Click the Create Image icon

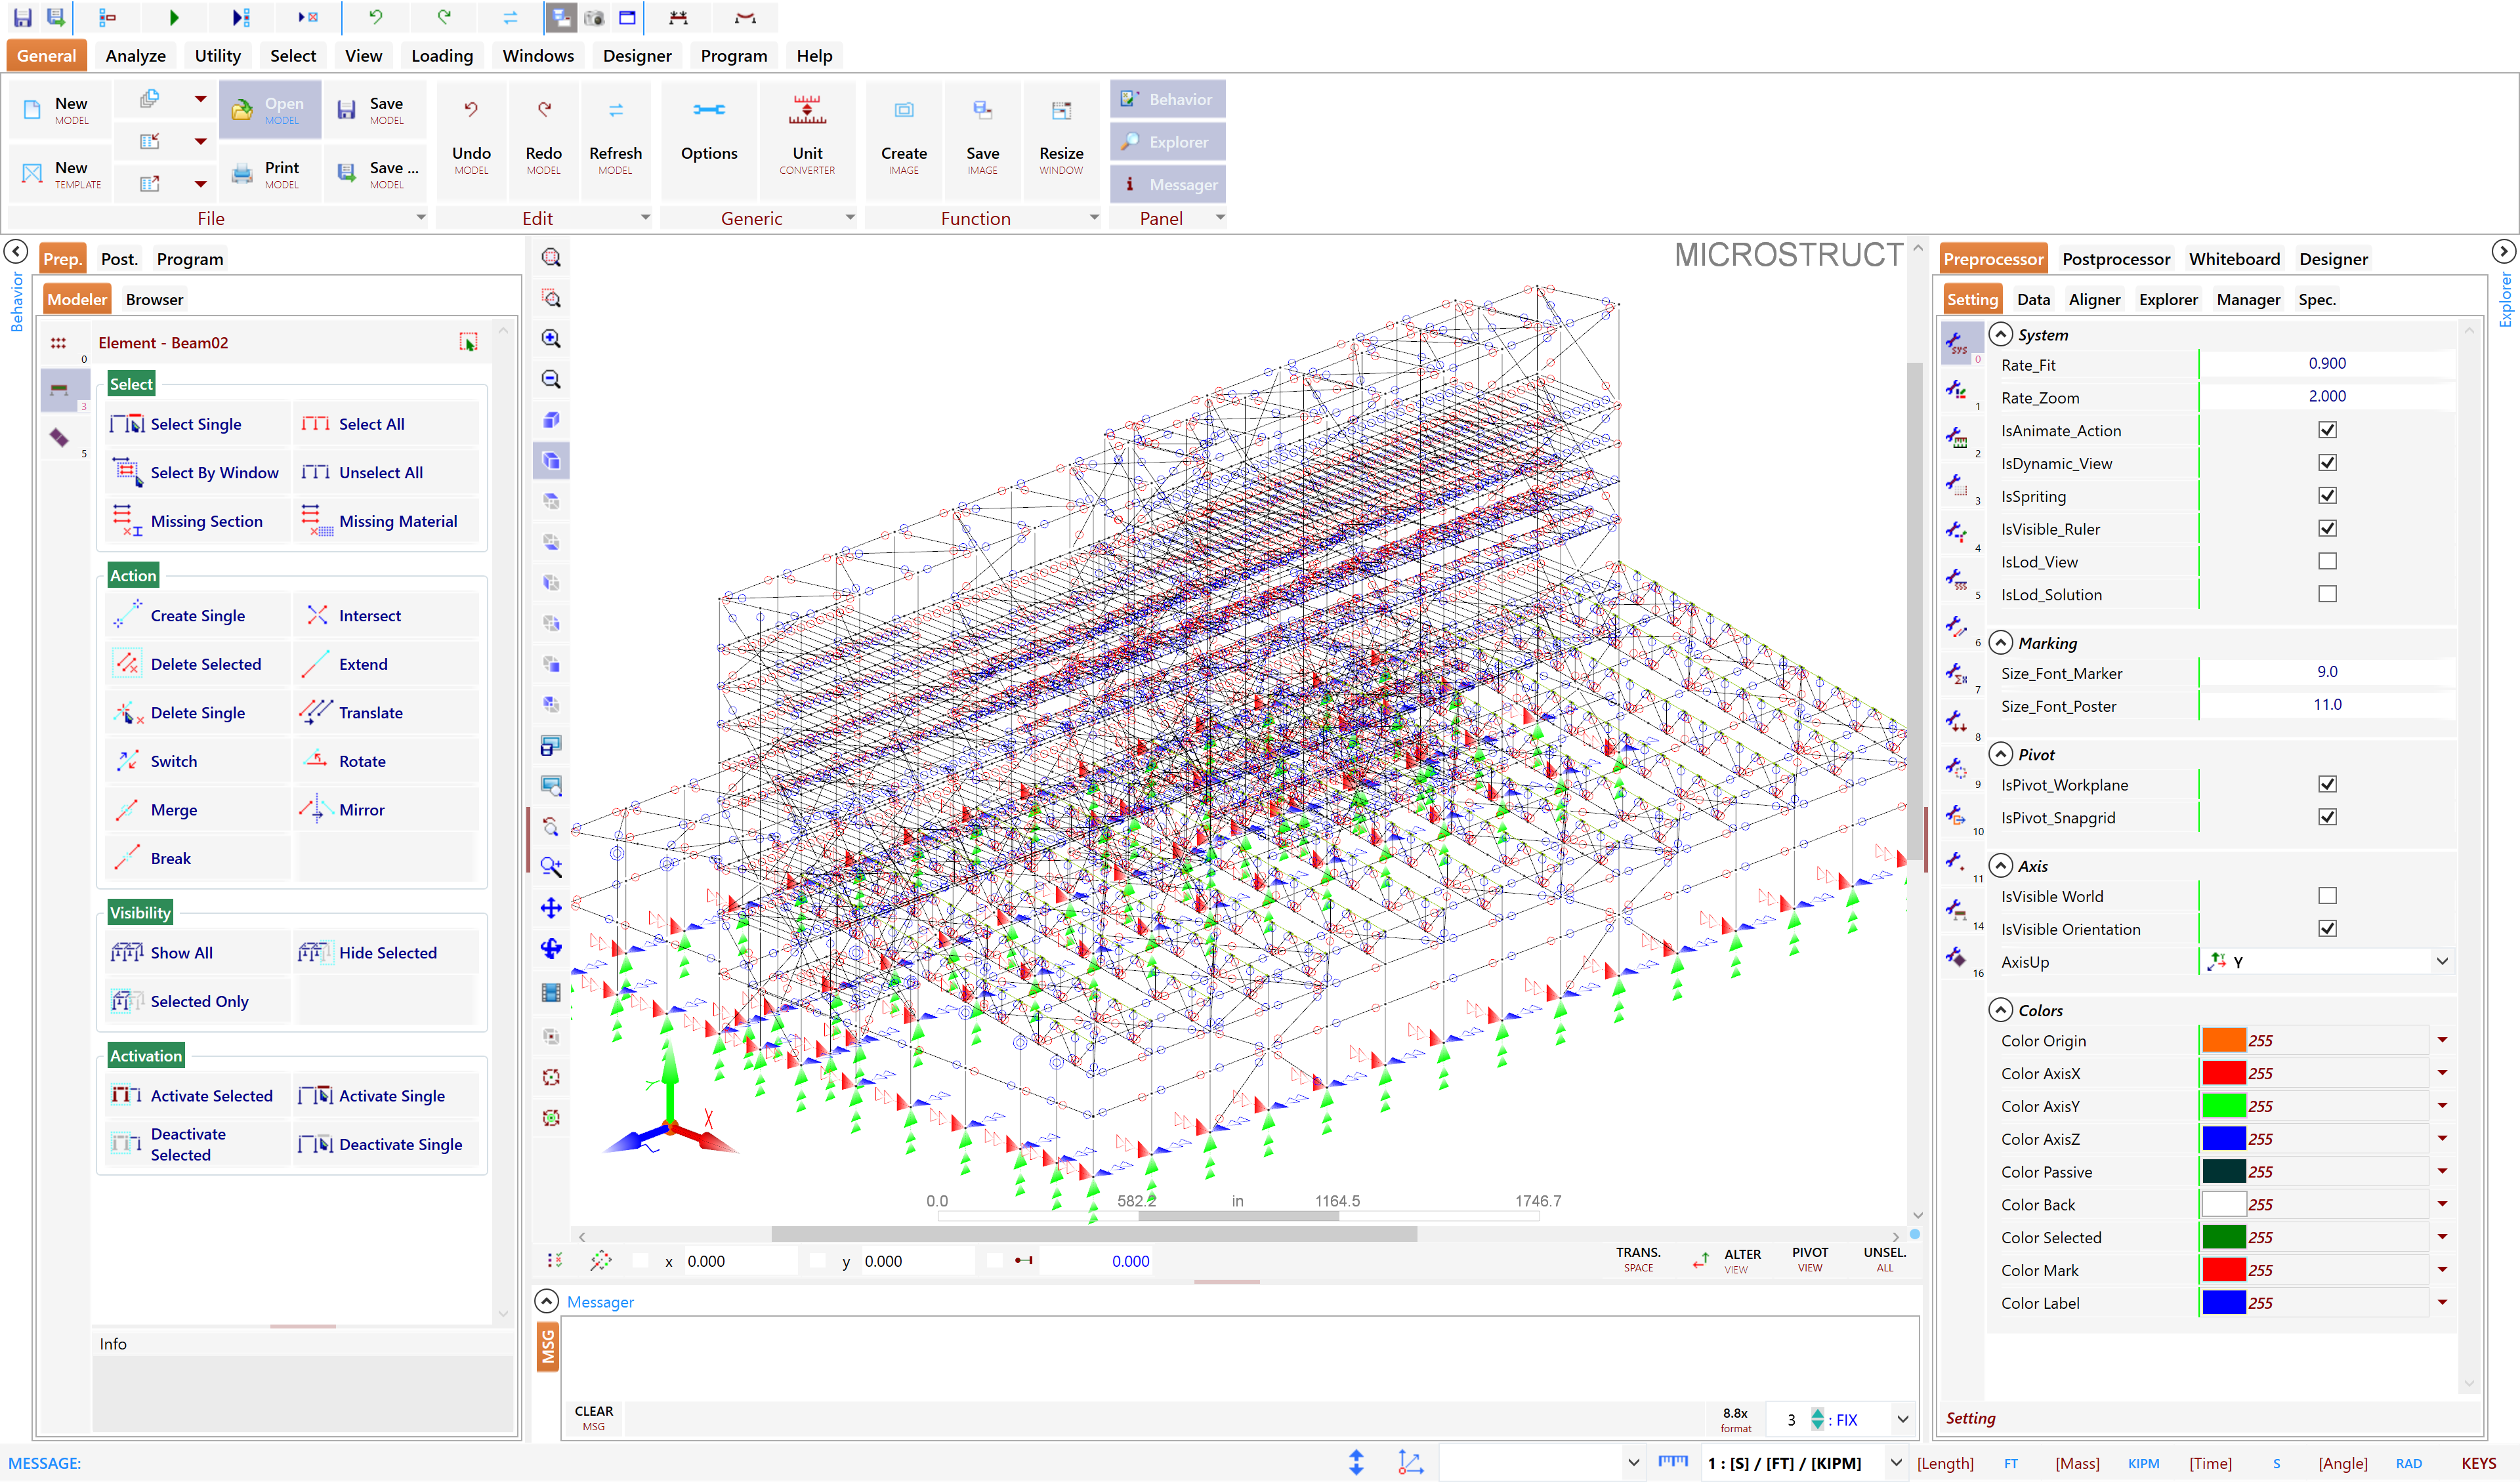(x=903, y=110)
